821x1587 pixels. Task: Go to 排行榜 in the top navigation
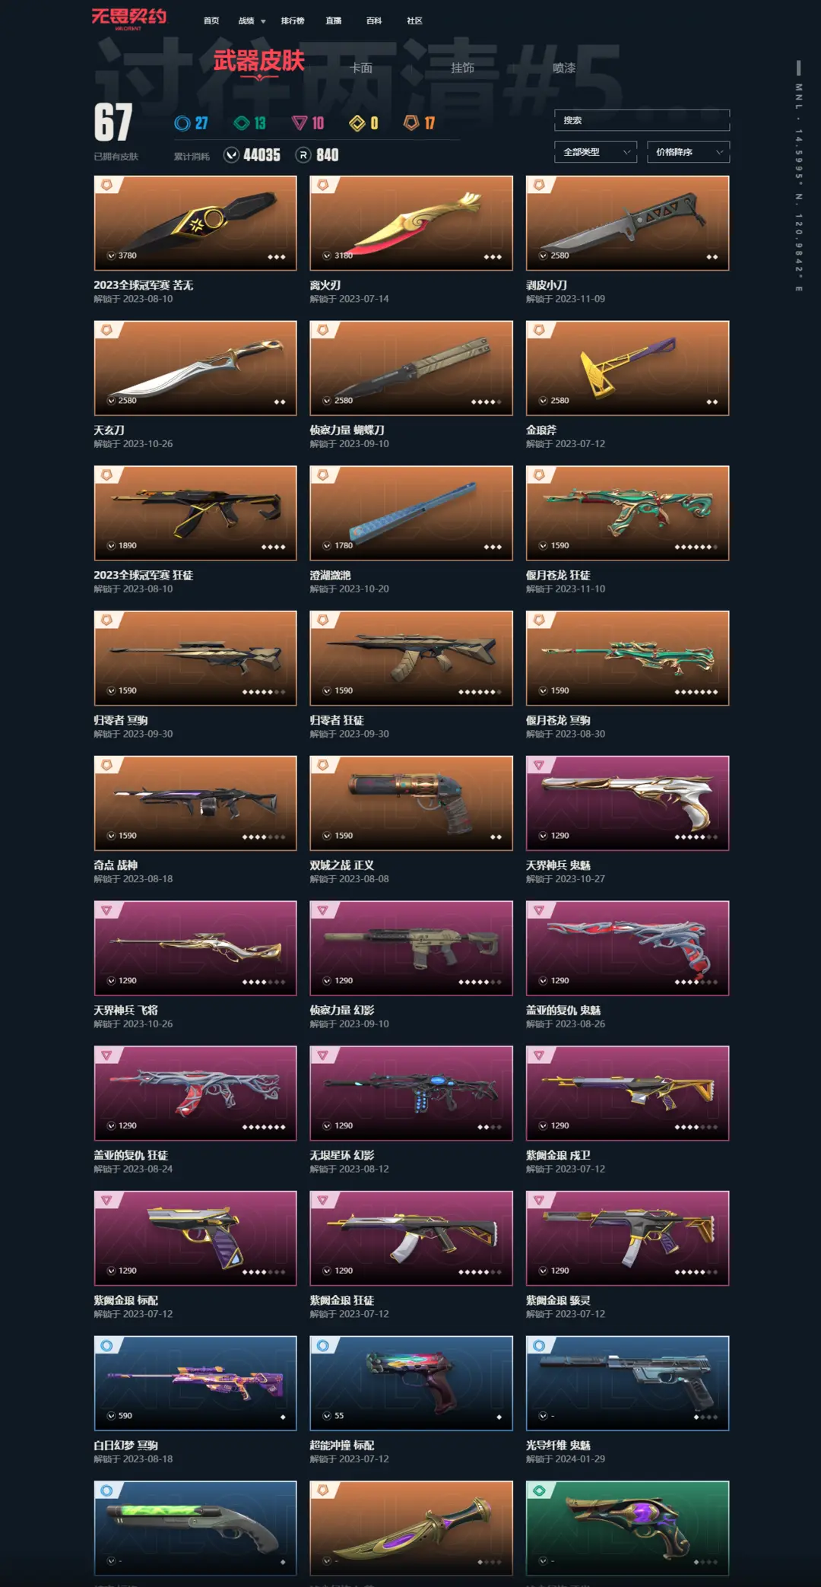[x=293, y=21]
